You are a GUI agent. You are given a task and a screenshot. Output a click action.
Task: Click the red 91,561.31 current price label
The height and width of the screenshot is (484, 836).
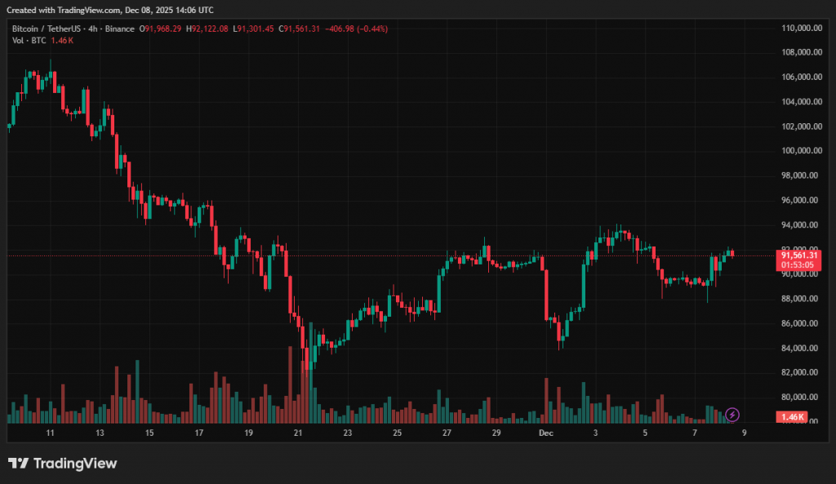799,255
